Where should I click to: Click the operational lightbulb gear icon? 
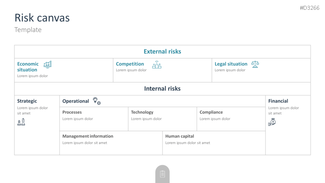click(x=96, y=101)
